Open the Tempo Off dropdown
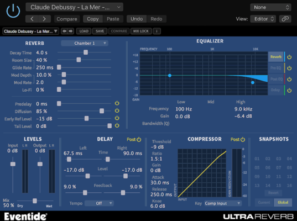This screenshot has height=221, width=297. point(99,203)
